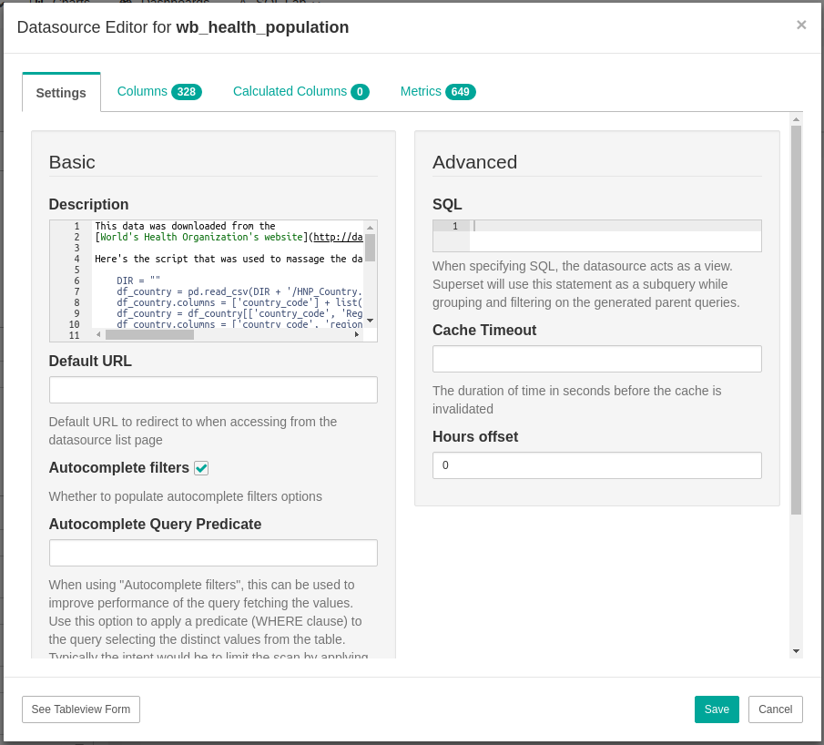Click the wb_health_population title text

tap(262, 27)
